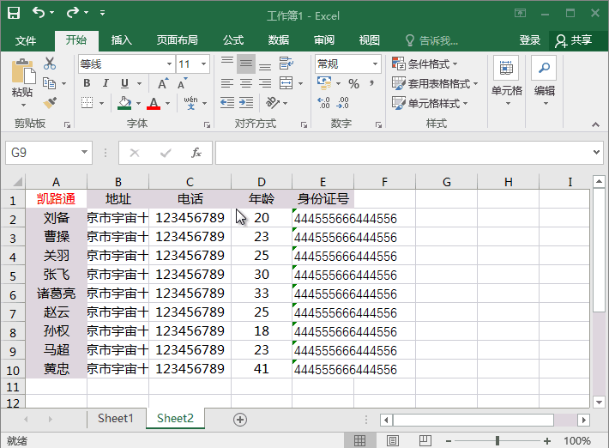Toggle bold formatting
Image resolution: width=609 pixels, height=448 pixels.
point(87,83)
